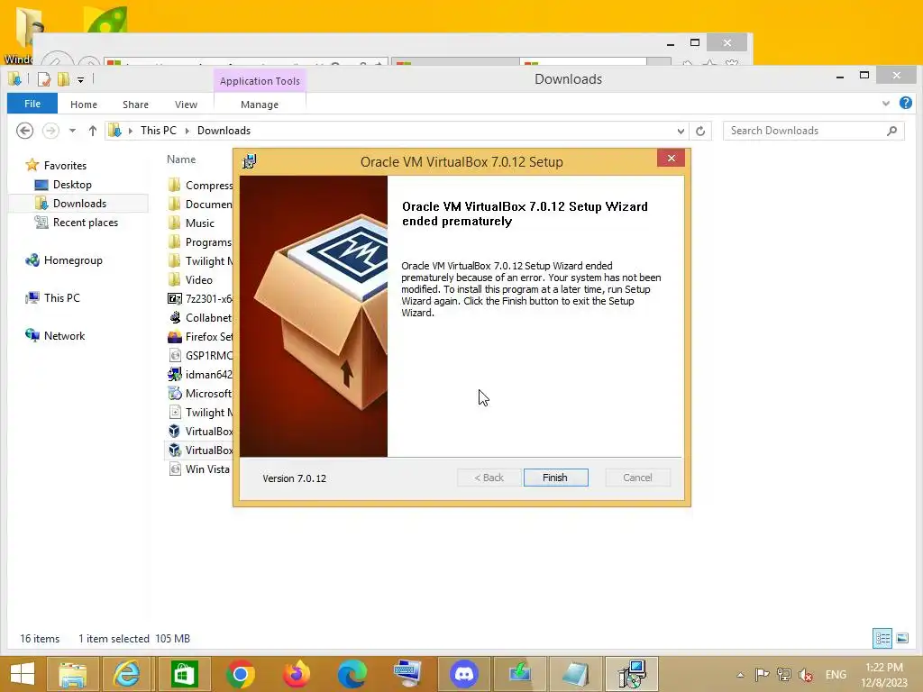Viewport: 923px width, 692px height.
Task: Select the Video folder icon
Action: 174,279
